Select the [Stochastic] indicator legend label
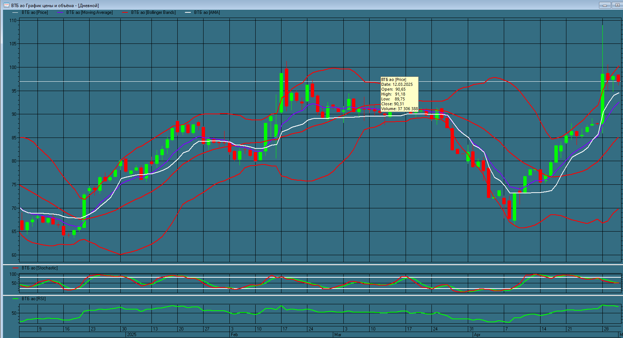Viewport: 623px width, 338px height. [x=39, y=268]
